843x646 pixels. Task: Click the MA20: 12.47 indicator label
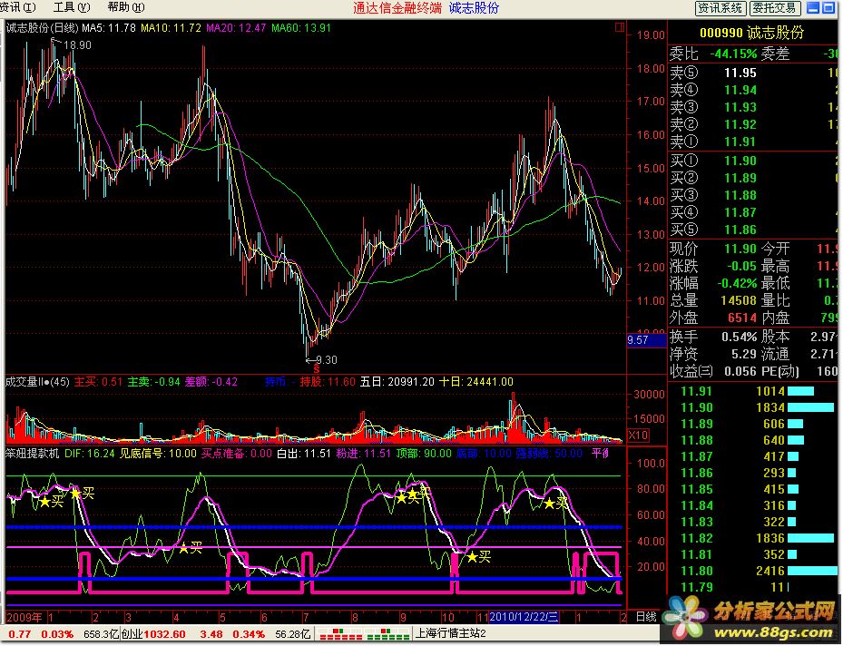pos(236,27)
